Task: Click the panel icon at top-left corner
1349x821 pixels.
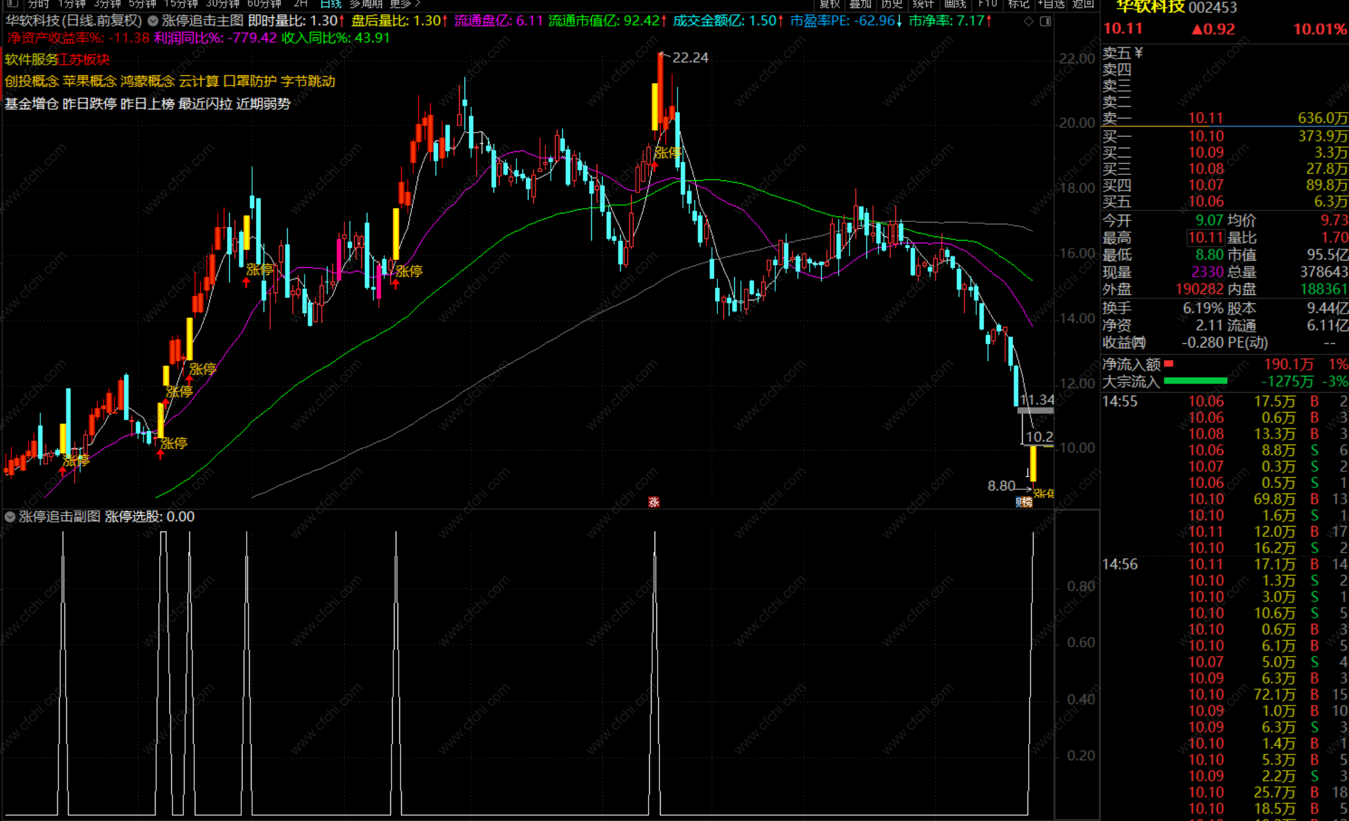Action: pos(13,4)
